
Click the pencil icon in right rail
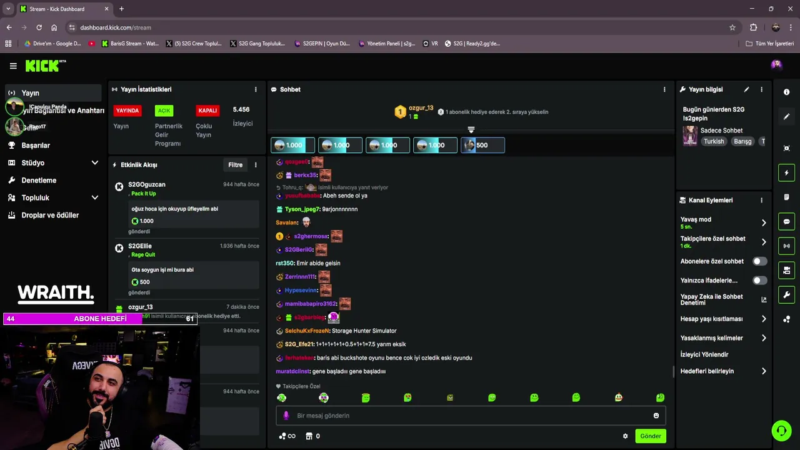point(786,117)
